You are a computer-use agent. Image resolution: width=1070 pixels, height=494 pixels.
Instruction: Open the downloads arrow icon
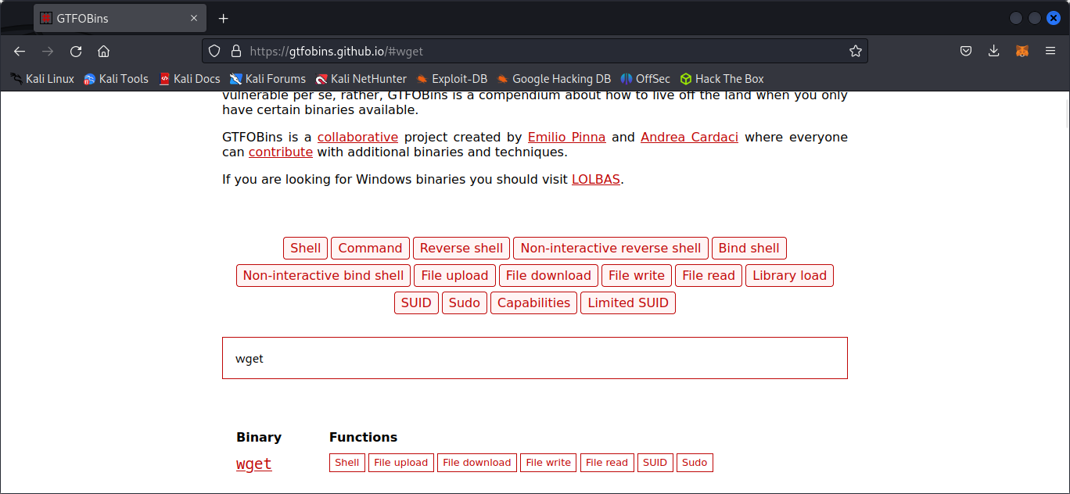pyautogui.click(x=993, y=52)
